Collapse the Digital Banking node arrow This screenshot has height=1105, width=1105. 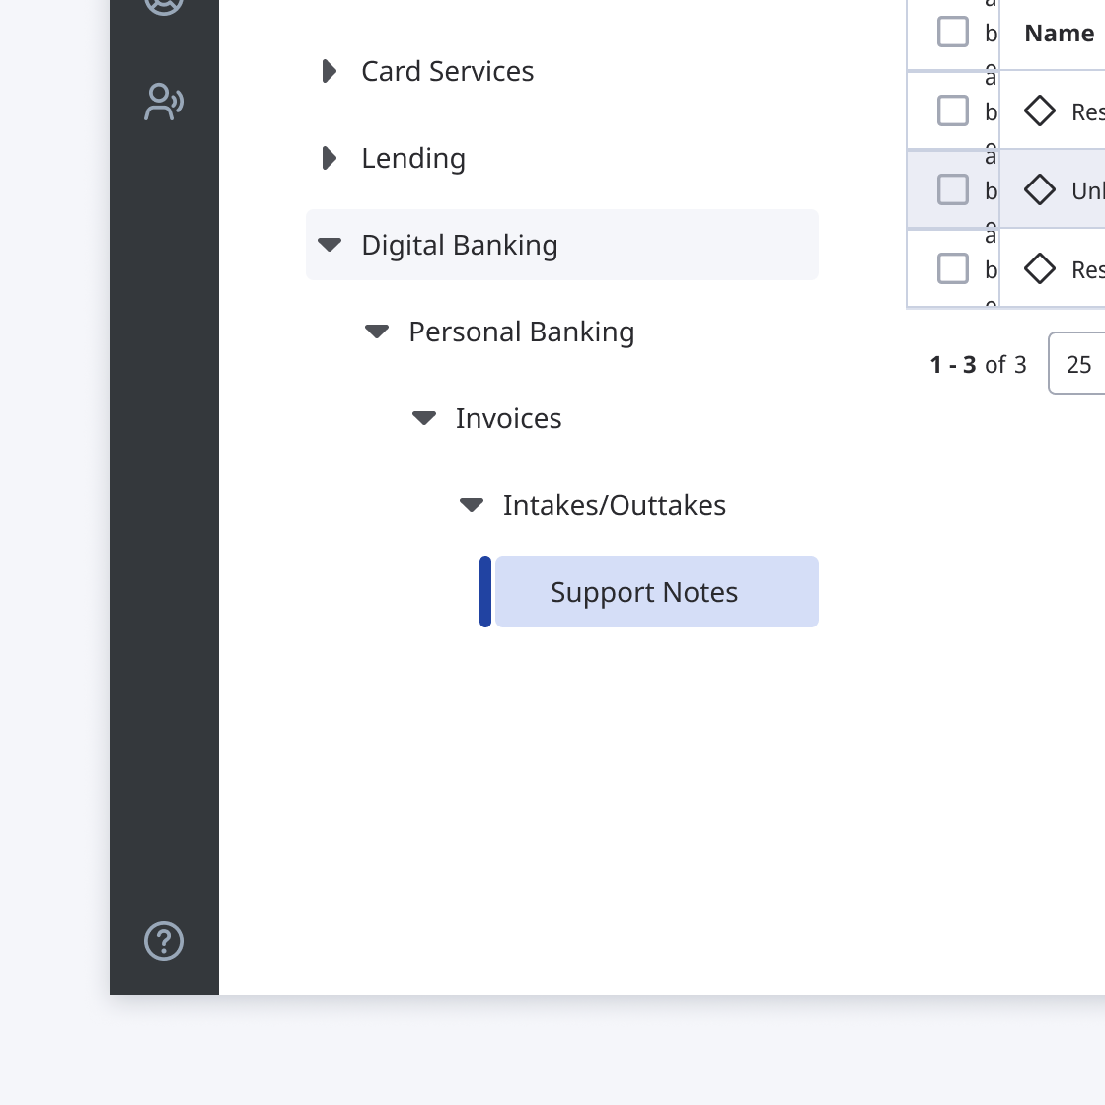(330, 245)
